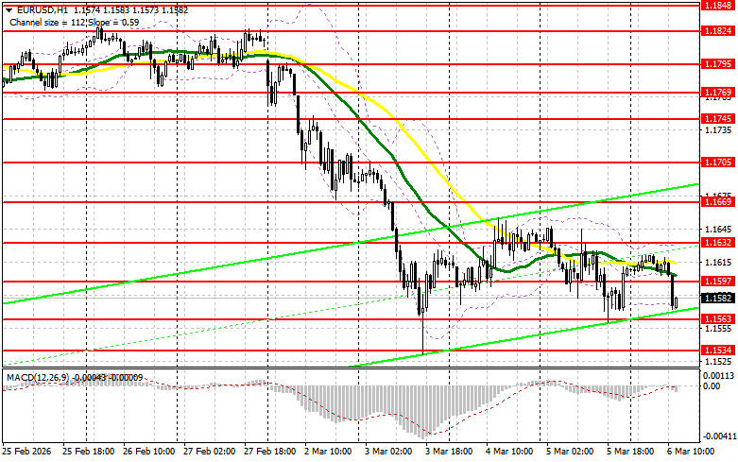Select the '4 Mar 10:00' time axis label
Image resolution: width=738 pixels, height=462 pixels.
509,452
